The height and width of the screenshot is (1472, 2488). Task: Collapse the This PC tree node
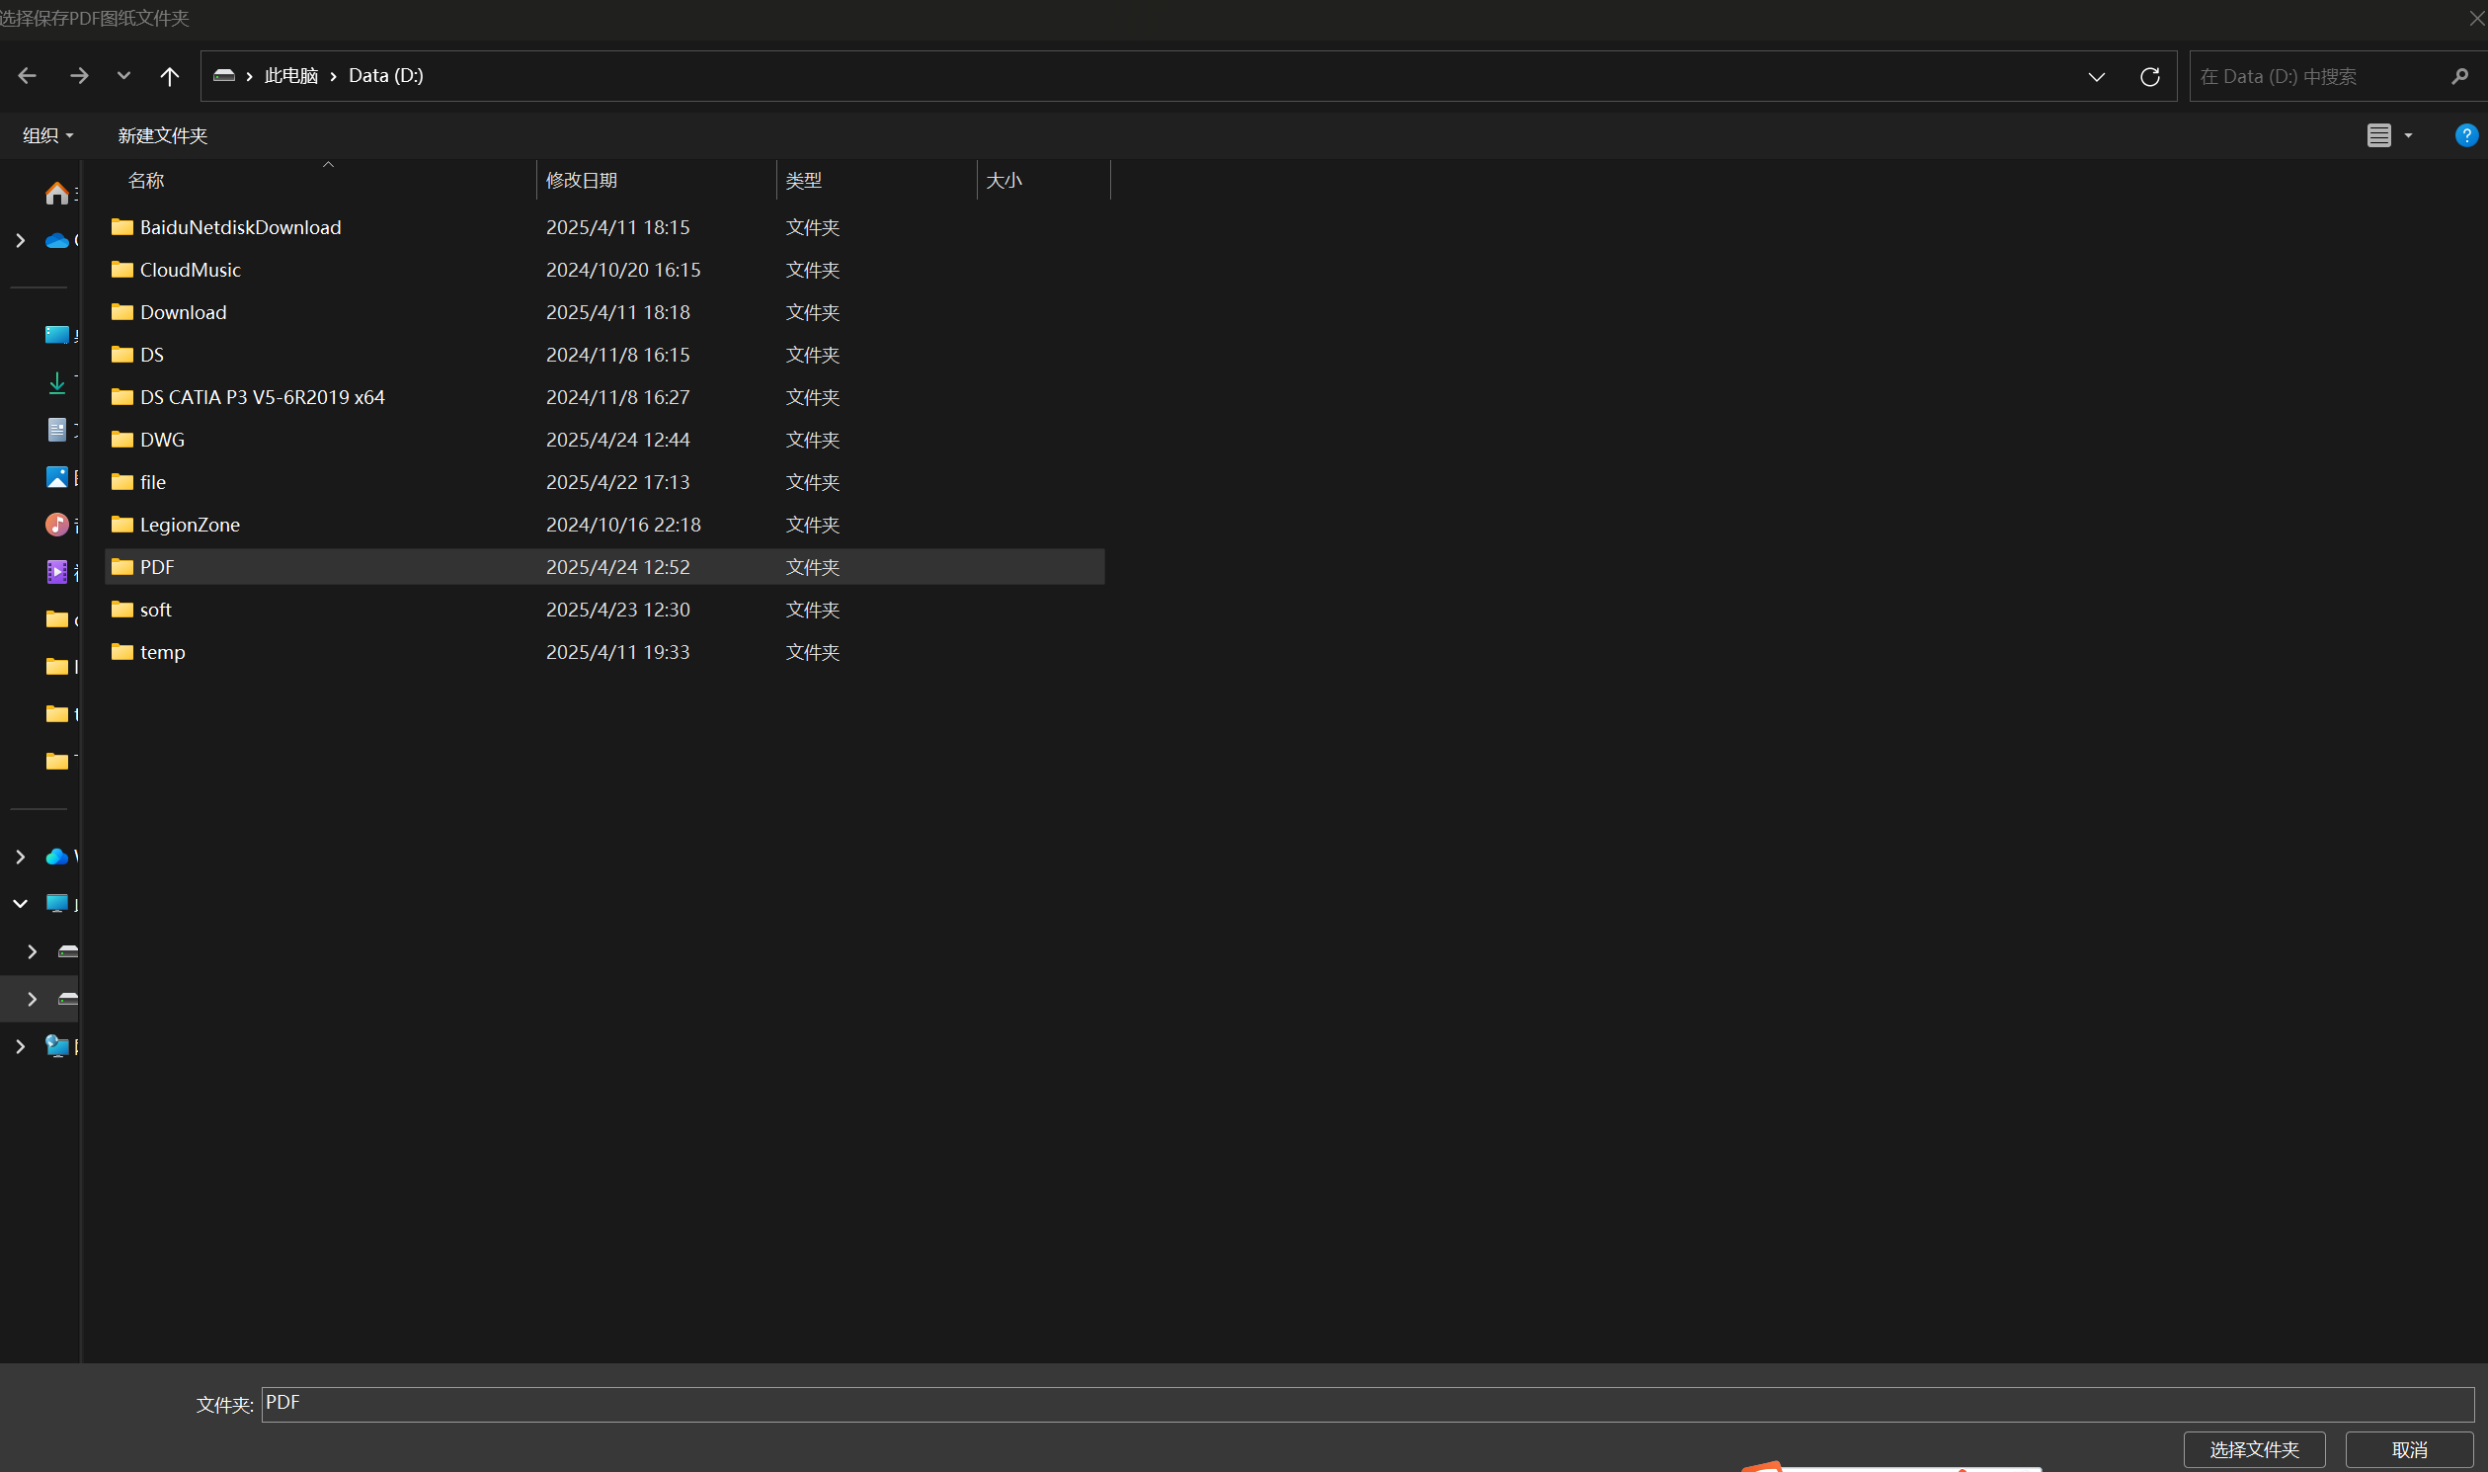[x=20, y=904]
